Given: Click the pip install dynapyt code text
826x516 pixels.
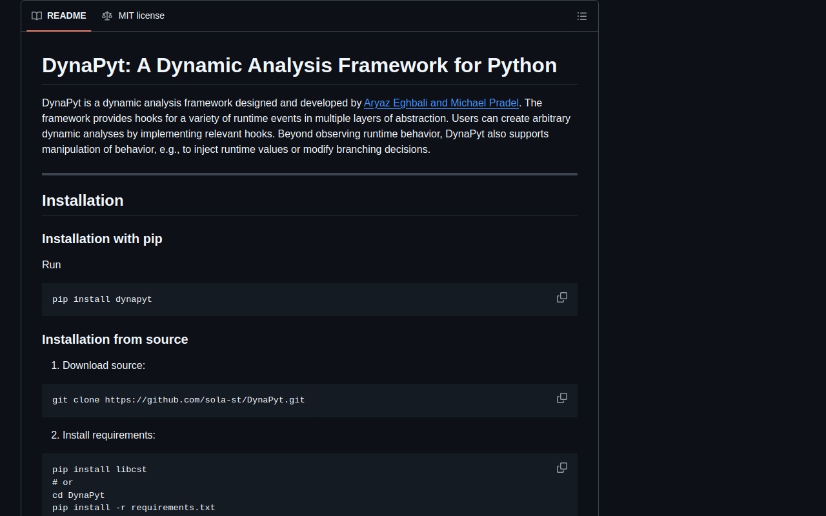Looking at the screenshot, I should pos(102,299).
